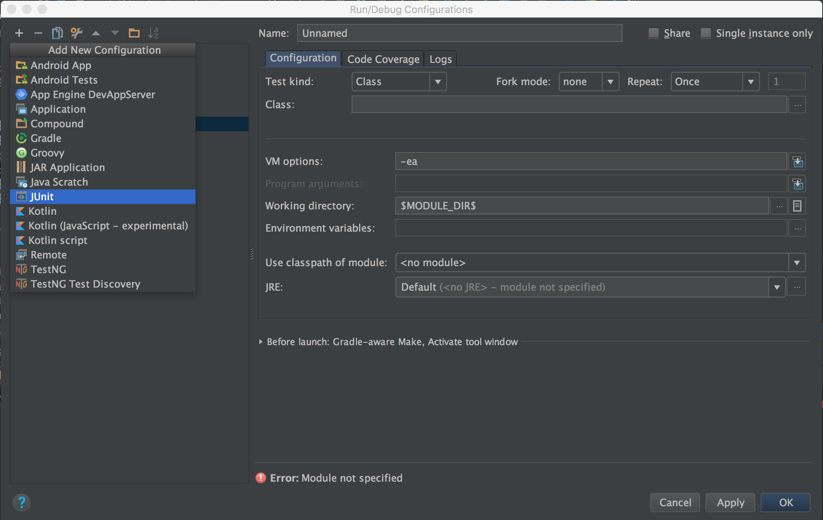Click the Repeat count number field
Screen dimensions: 823x520
pyautogui.click(x=787, y=81)
